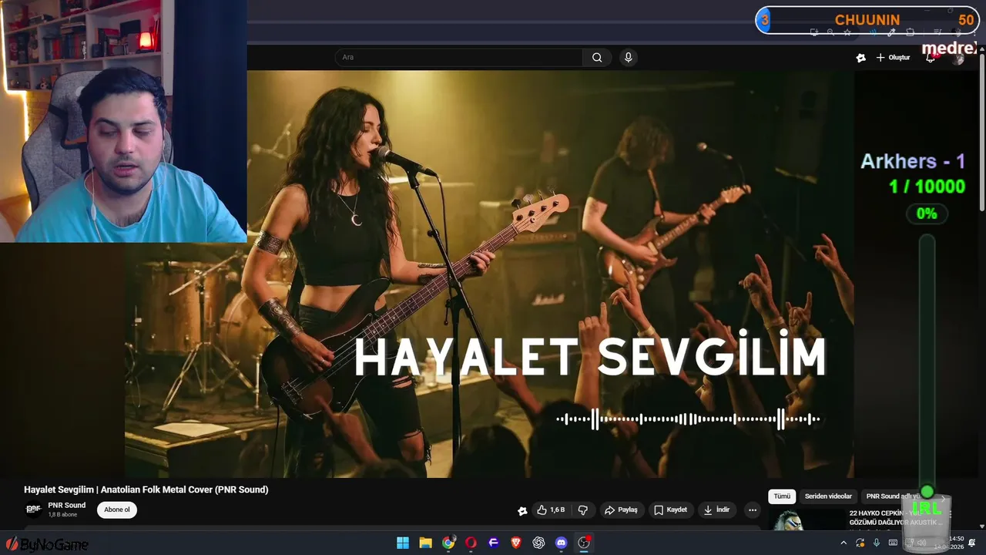Expand the hidden system tray icons
Viewport: 986px width, 555px height.
pyautogui.click(x=843, y=543)
